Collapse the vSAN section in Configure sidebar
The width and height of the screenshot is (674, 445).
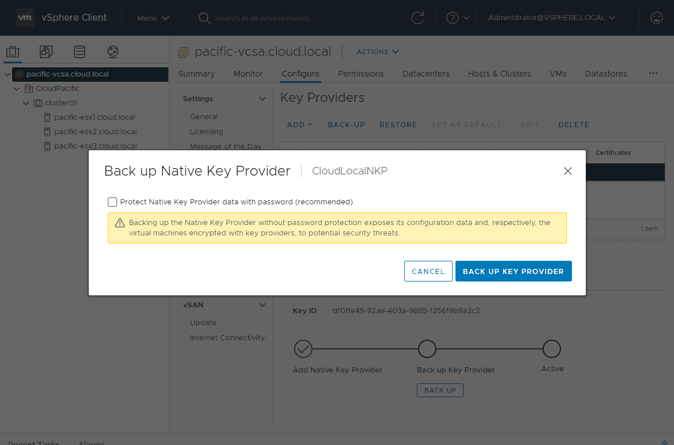[262, 305]
